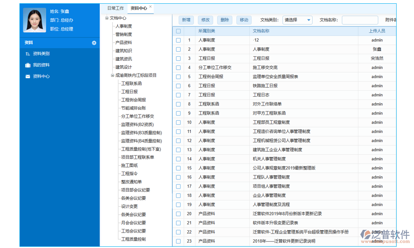This screenshot has width=414, height=248.
Task: Check the checkbox for row 1 (人事制度 12)
Action: click(x=178, y=40)
